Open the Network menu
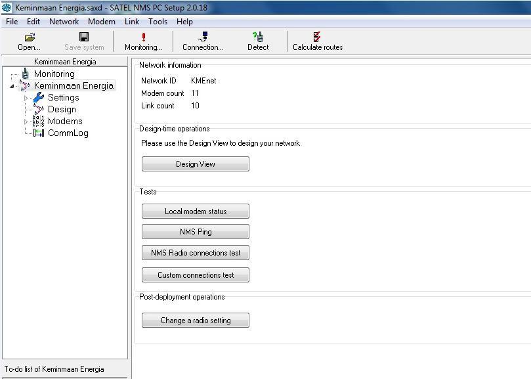The height and width of the screenshot is (379, 531). coord(64,22)
